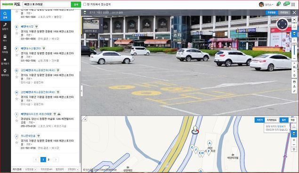The image size is (299, 173).
Task: Open the 법적공지 link in footer
Action: click(x=60, y=169)
